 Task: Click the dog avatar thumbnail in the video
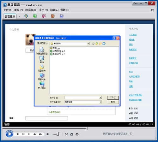[x=30, y=39]
